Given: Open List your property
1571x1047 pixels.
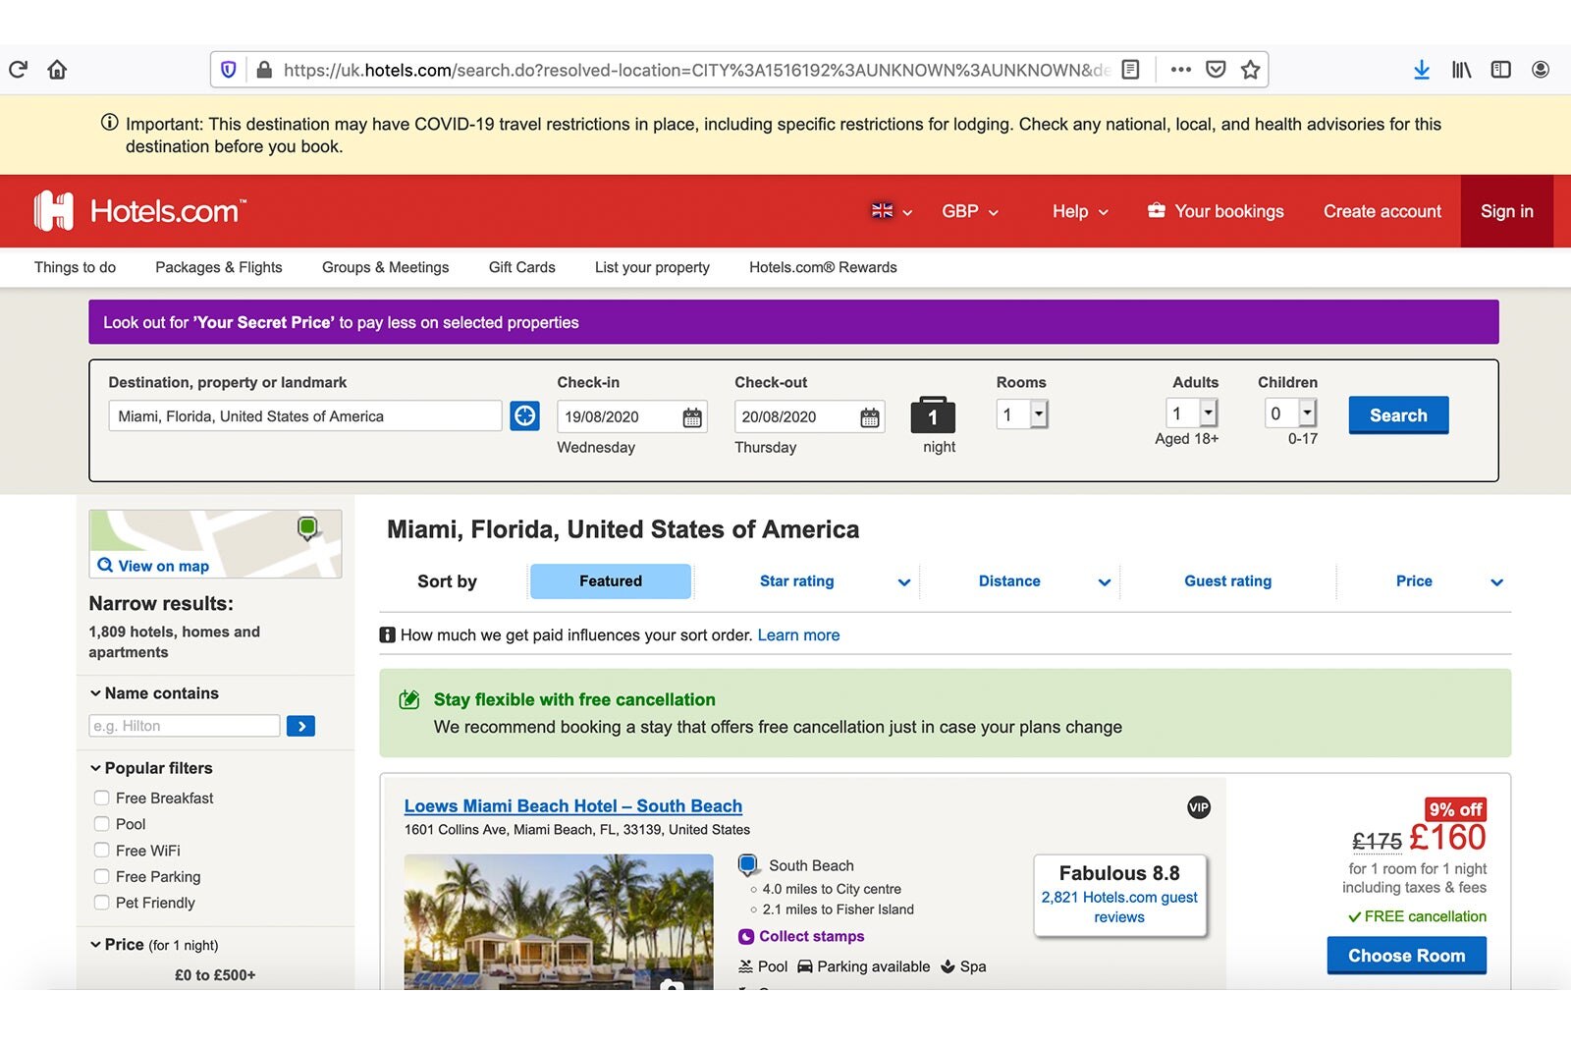Looking at the screenshot, I should 652,267.
